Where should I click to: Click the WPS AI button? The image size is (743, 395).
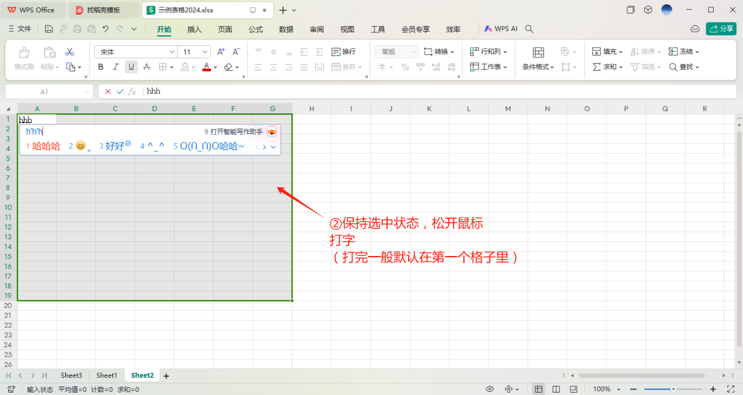click(500, 29)
